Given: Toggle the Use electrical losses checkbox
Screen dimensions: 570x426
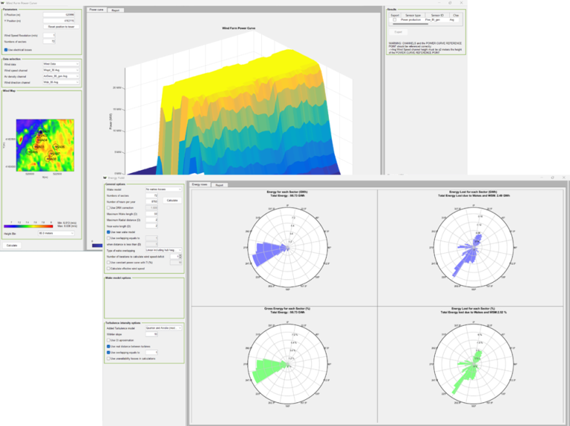Looking at the screenshot, I should (x=6, y=50).
